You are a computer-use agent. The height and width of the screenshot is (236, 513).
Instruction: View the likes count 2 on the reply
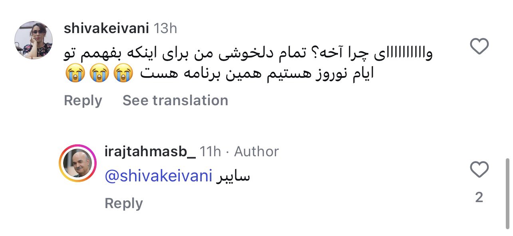tap(479, 197)
